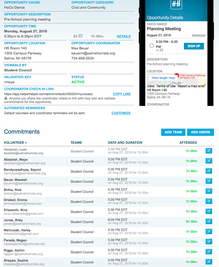Click Riley Jones's 0h 30m attended value
Image resolution: width=219 pixels, height=267 pixels.
click(x=191, y=222)
